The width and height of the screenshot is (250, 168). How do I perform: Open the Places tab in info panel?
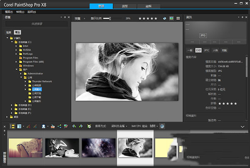pyautogui.click(x=224, y=50)
